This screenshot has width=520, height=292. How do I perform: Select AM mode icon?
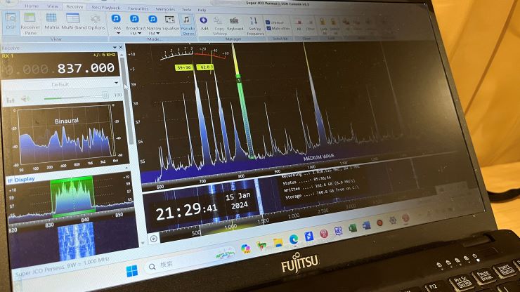[x=116, y=18]
